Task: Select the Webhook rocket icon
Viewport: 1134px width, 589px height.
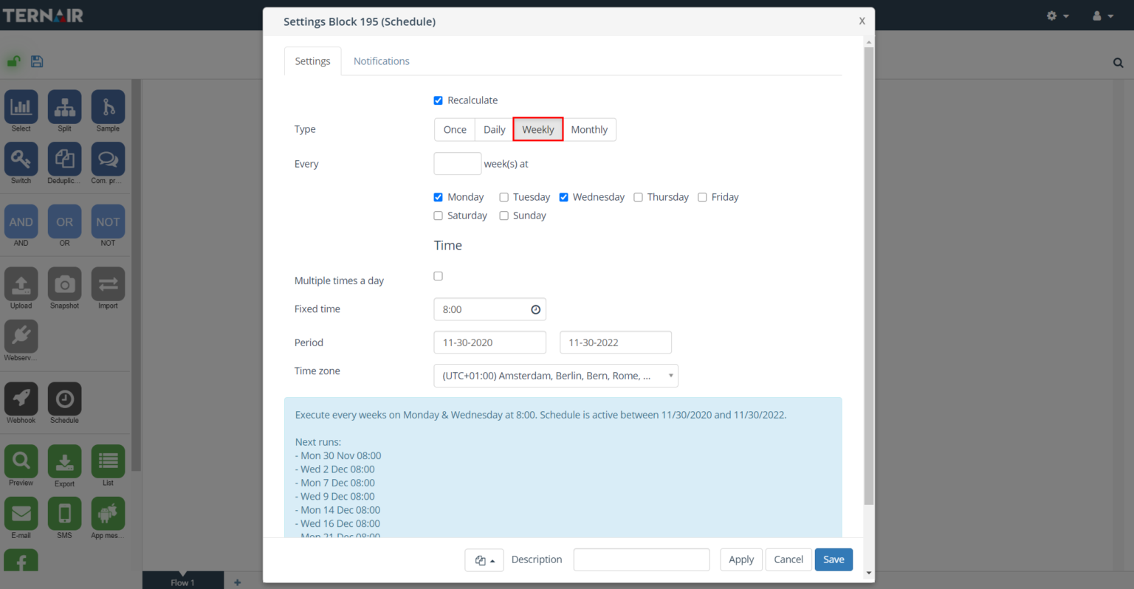Action: 21,399
